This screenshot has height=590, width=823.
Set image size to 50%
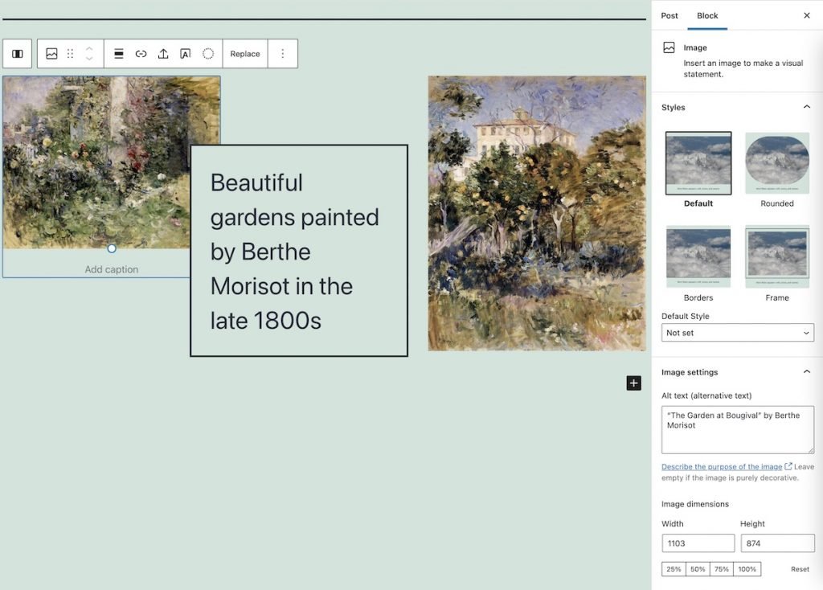[698, 569]
